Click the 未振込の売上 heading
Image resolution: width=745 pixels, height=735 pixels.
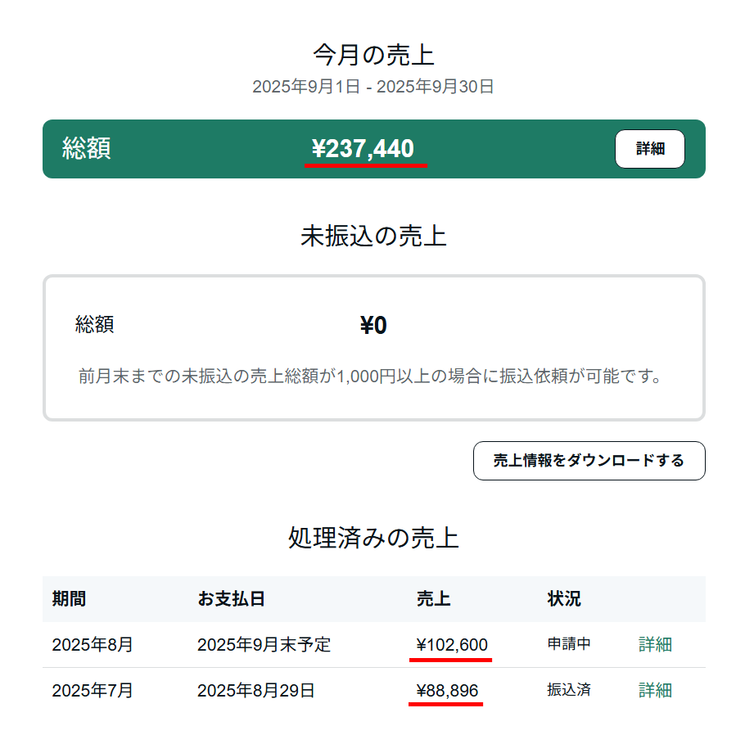[373, 237]
